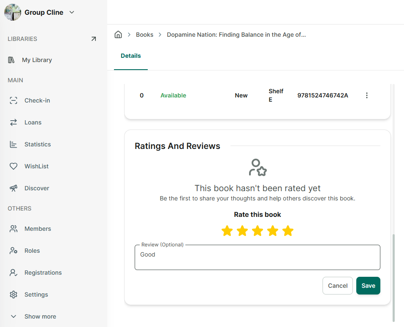Cancel the review entry
404x327 pixels.
(338, 286)
